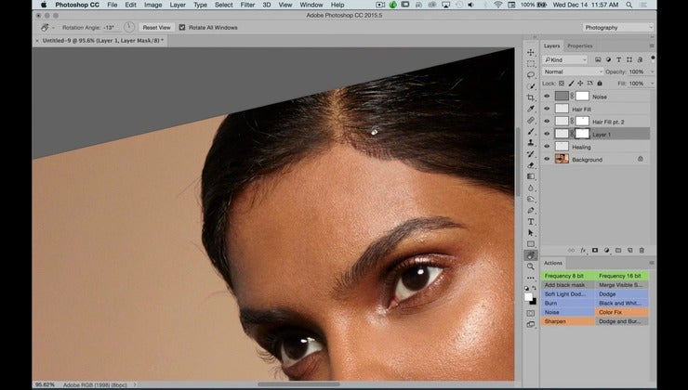Open status bar info arrow

[x=135, y=384]
